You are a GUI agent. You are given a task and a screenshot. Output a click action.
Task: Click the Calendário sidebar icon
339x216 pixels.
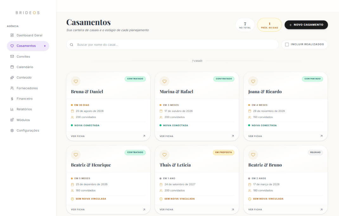coord(12,67)
